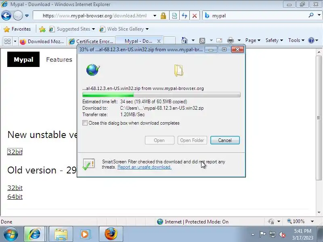Click Add to Favorites Bar icon
Image resolution: width=323 pixels, height=242 pixels.
point(42,29)
